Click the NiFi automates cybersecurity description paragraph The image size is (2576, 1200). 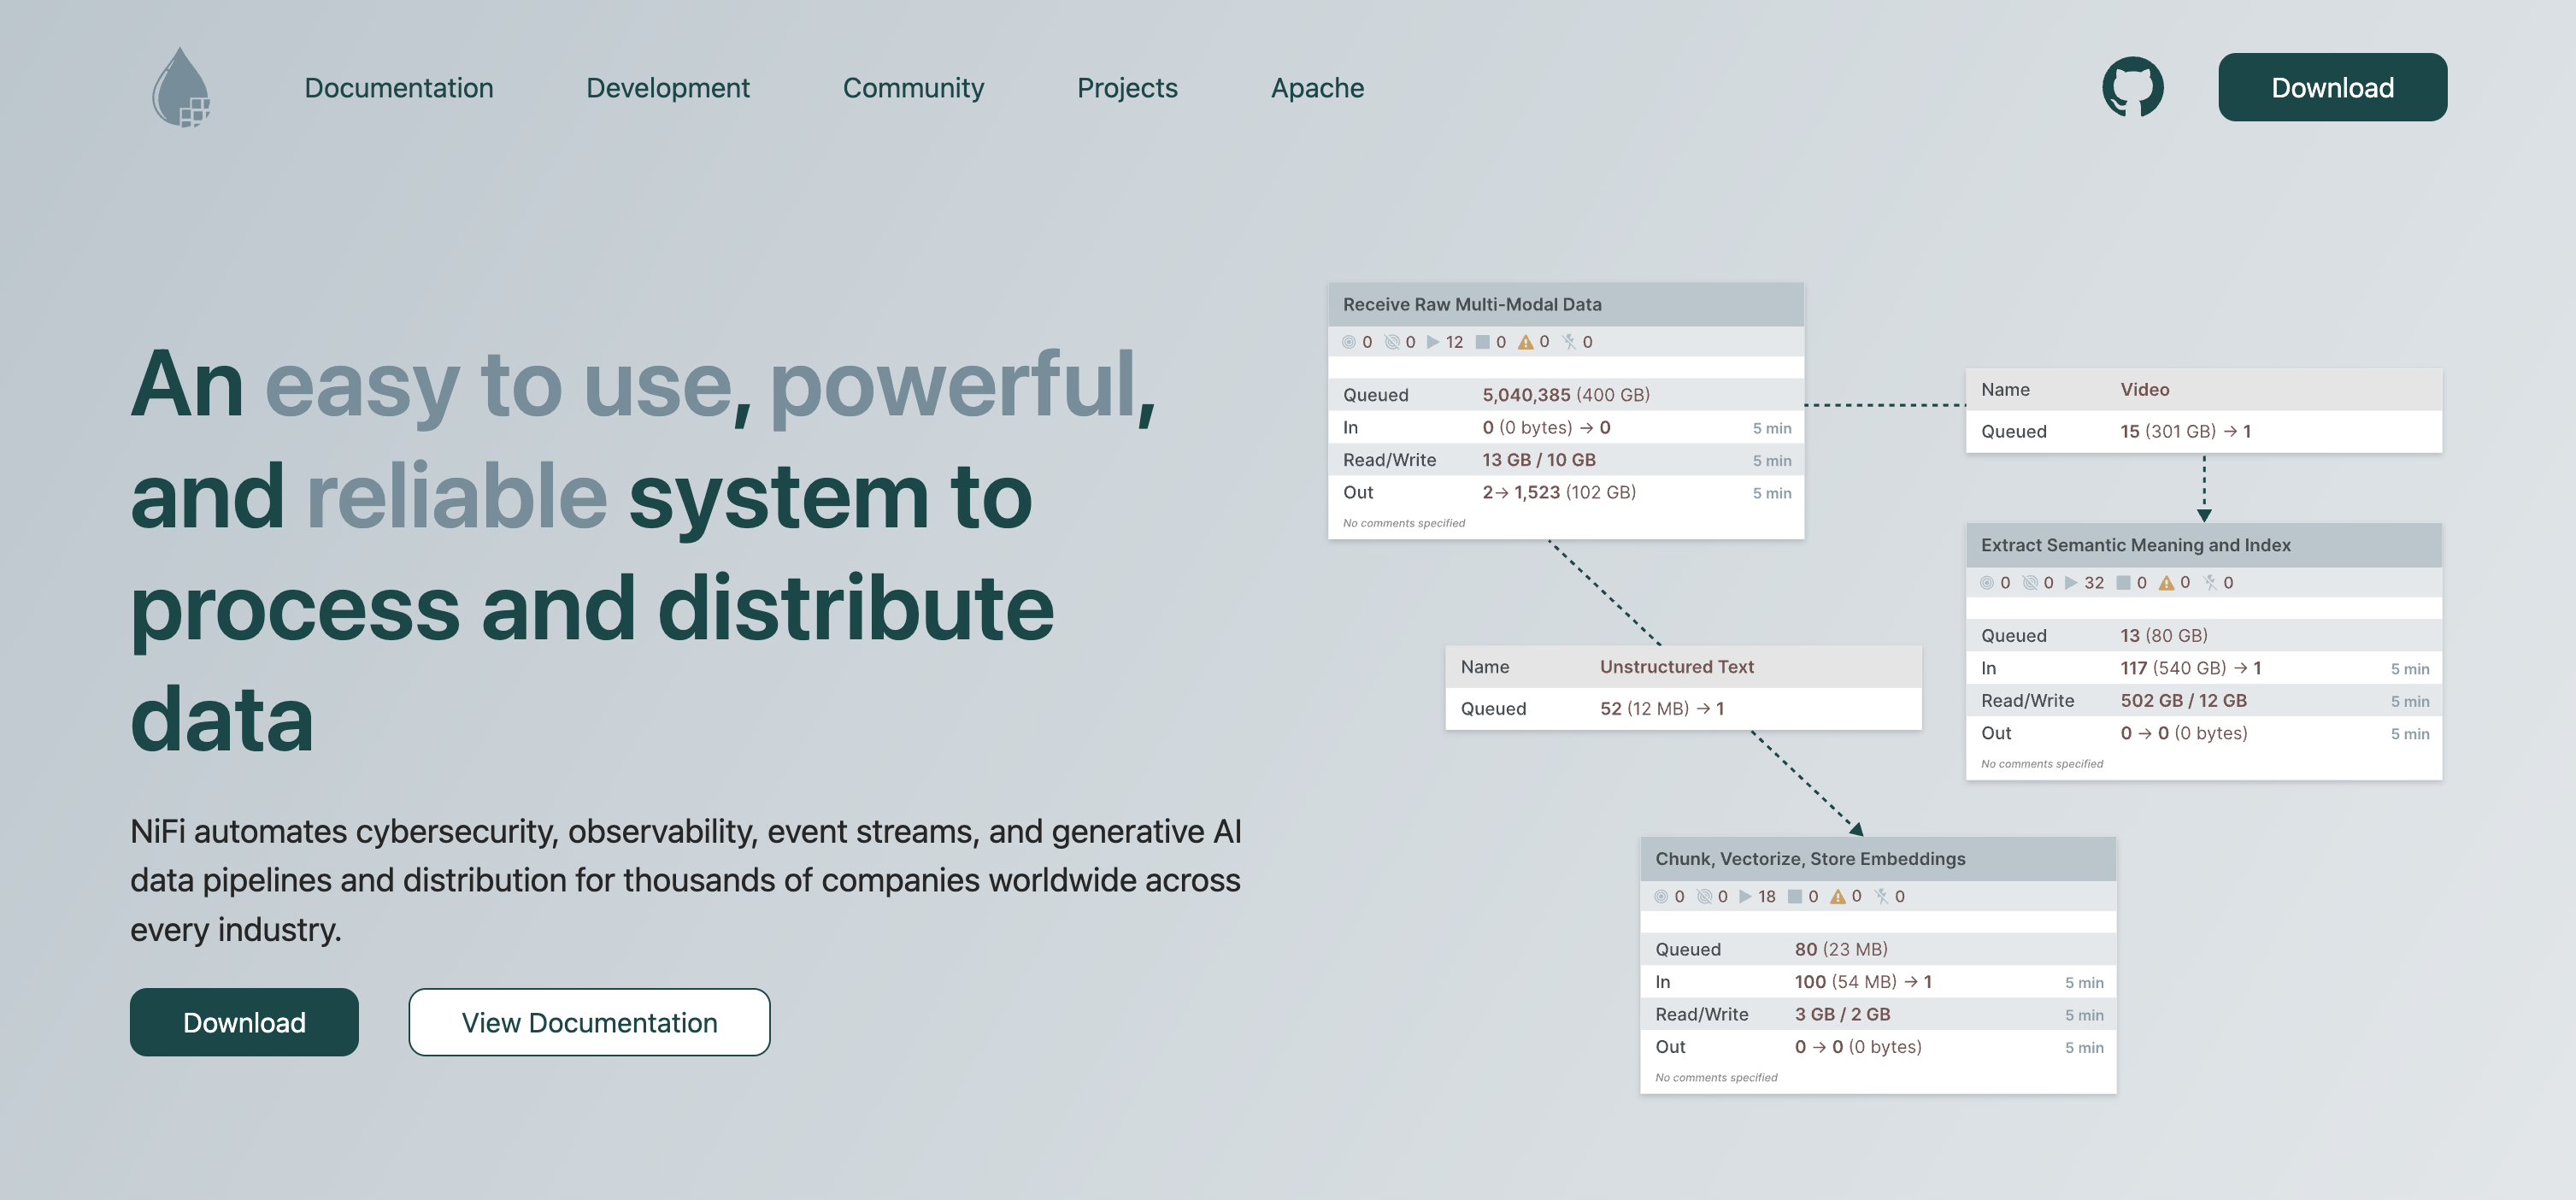686,880
